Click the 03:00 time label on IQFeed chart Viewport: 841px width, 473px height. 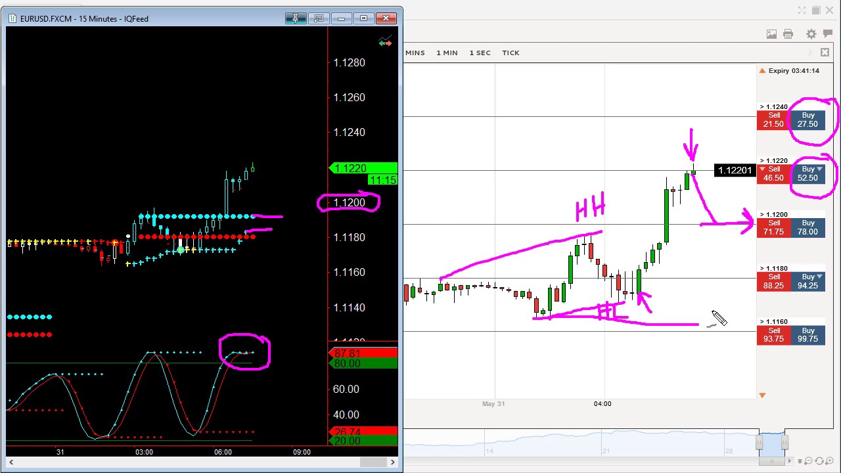pyautogui.click(x=144, y=452)
